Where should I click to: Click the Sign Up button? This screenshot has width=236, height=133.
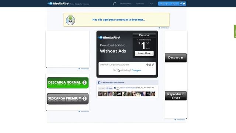point(164,4)
